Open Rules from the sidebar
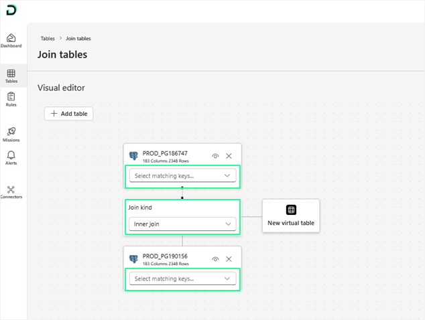Viewport: 425px width, 320px height. pyautogui.click(x=11, y=99)
